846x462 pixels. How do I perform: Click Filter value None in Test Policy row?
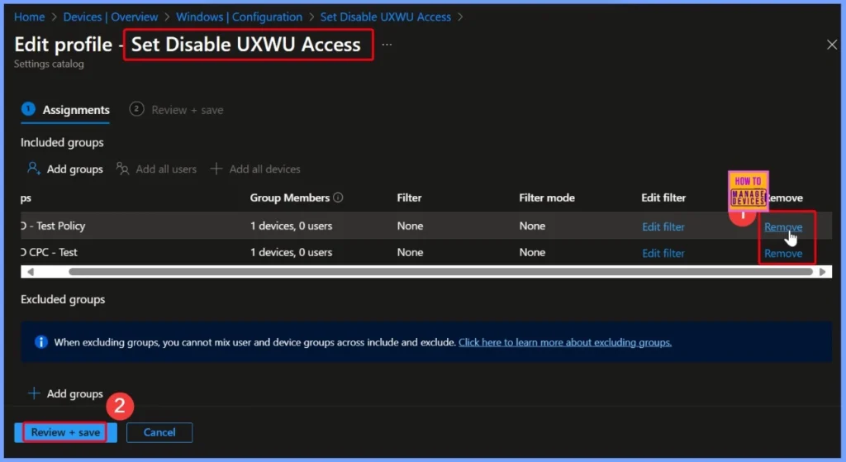click(410, 226)
